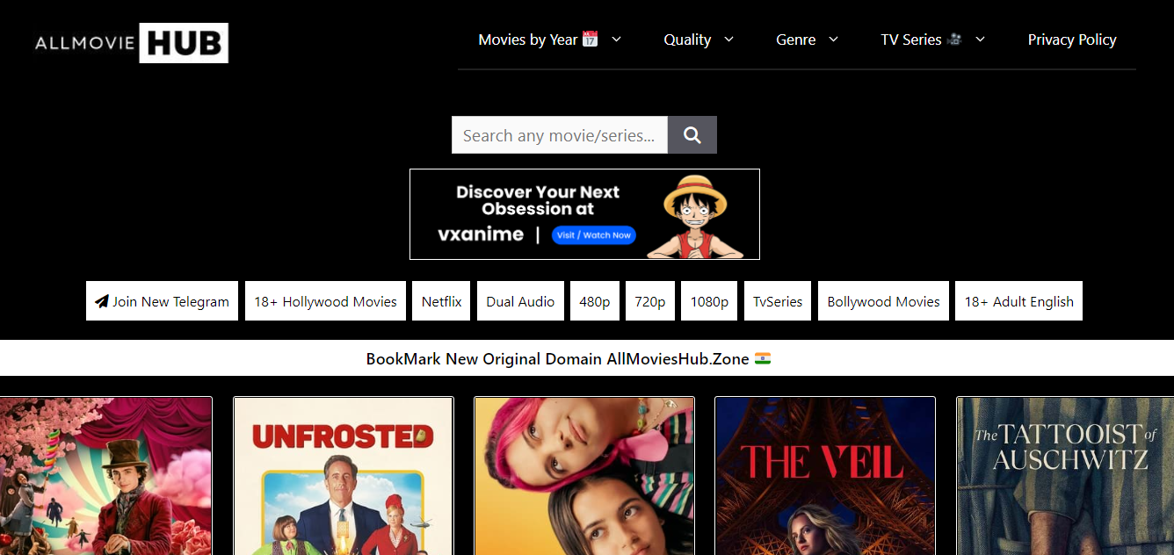The width and height of the screenshot is (1174, 555).
Task: Expand the Movies by Year chevron
Action: point(616,40)
